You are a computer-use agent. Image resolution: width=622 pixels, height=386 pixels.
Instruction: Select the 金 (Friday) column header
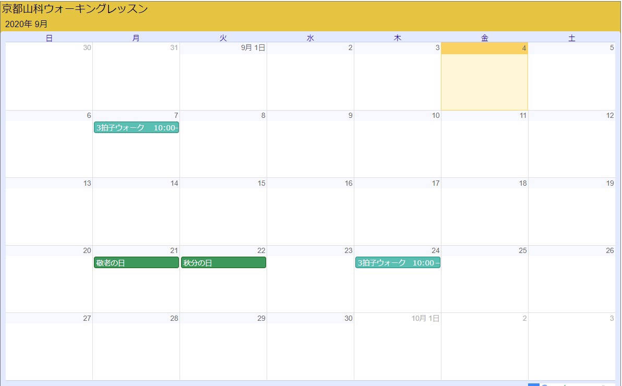pyautogui.click(x=484, y=38)
